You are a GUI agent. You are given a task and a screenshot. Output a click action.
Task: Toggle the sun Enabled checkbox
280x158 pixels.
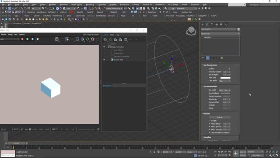pyautogui.click(x=229, y=69)
